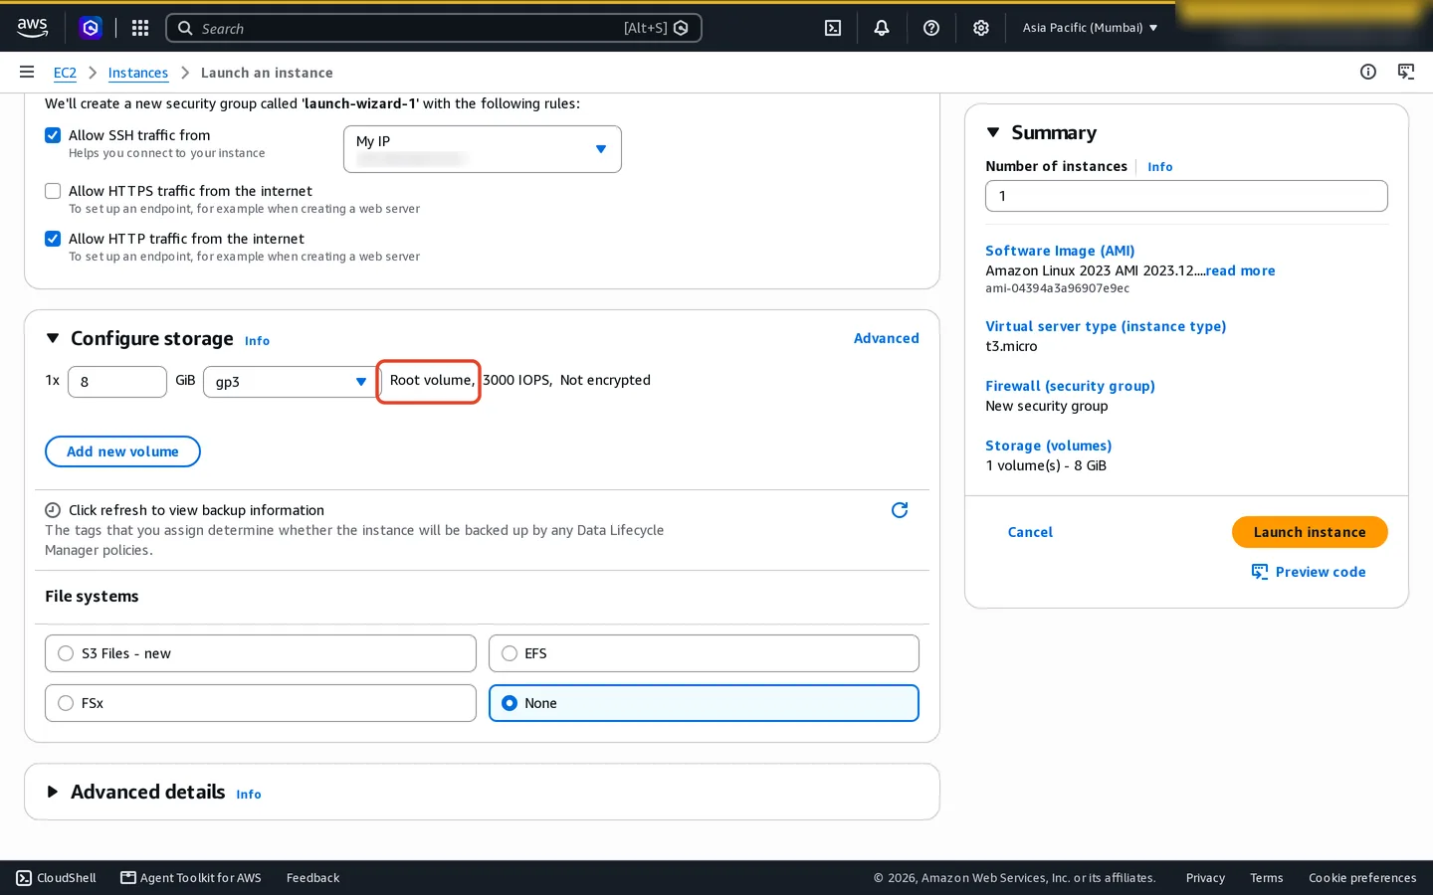Image resolution: width=1433 pixels, height=895 pixels.
Task: Click Cancel in the Summary panel
Action: pyautogui.click(x=1030, y=532)
